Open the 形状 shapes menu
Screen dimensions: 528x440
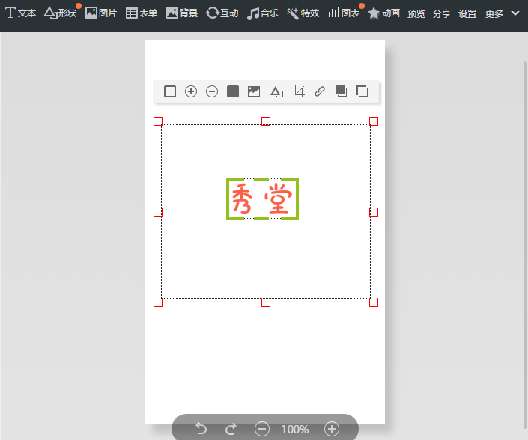click(x=60, y=13)
